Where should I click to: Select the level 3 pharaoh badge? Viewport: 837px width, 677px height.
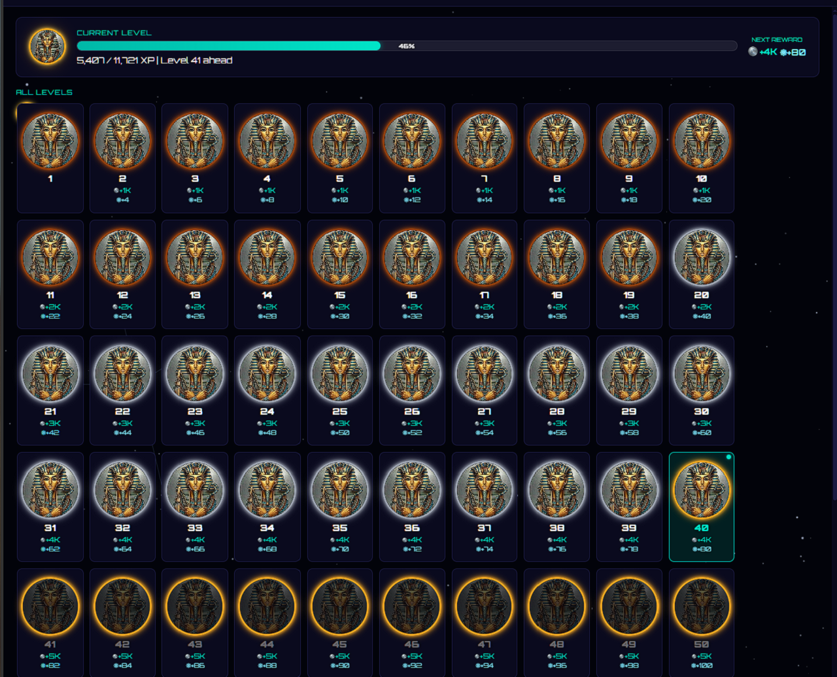[195, 141]
